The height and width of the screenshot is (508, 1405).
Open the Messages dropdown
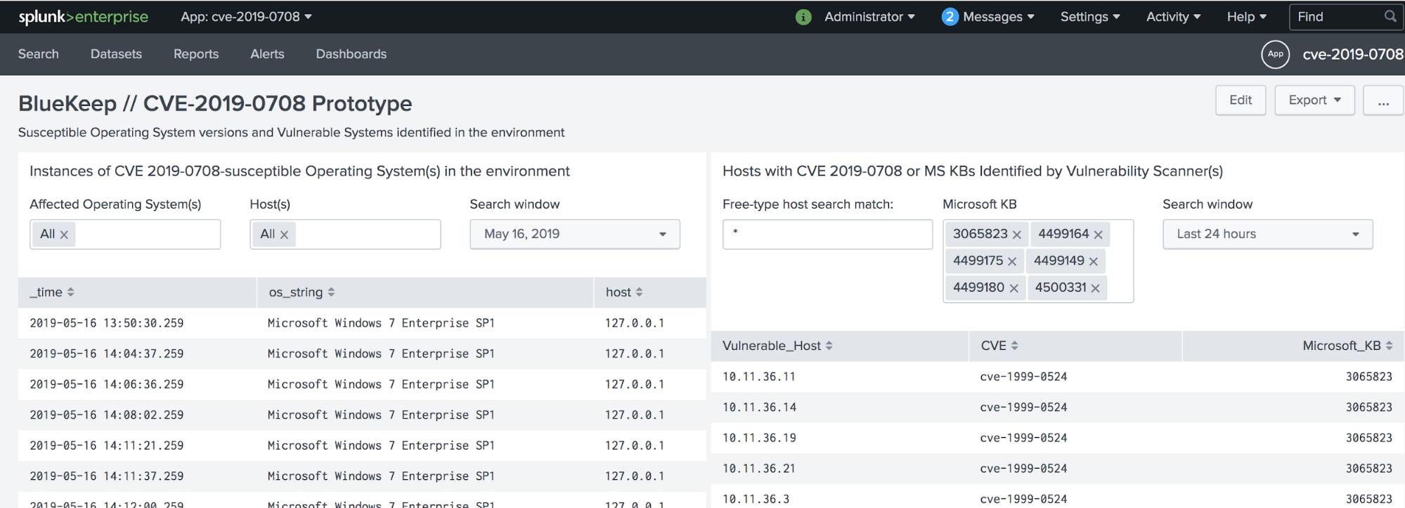[998, 17]
